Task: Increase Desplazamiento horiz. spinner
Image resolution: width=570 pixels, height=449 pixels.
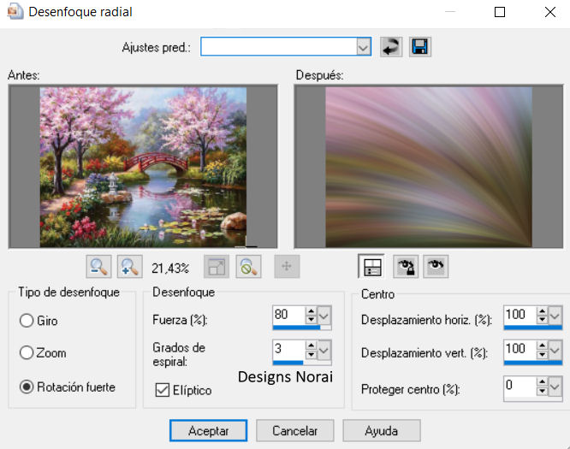Action: [542, 311]
